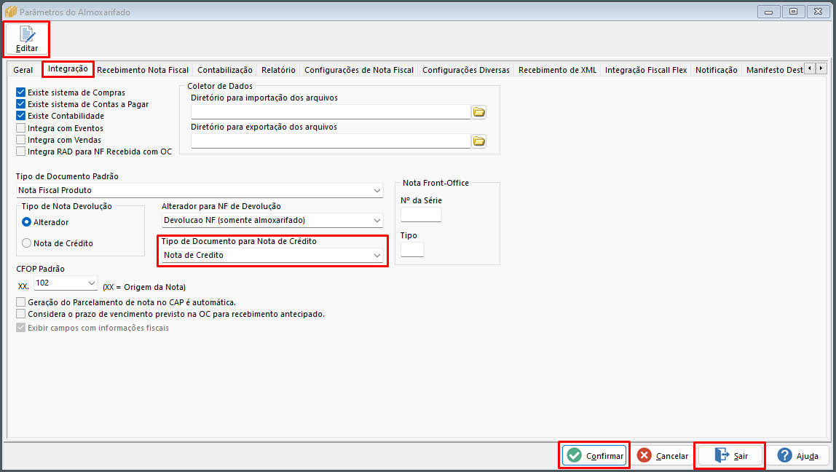
Task: Open the Manifesto Dest tab
Action: [774, 70]
